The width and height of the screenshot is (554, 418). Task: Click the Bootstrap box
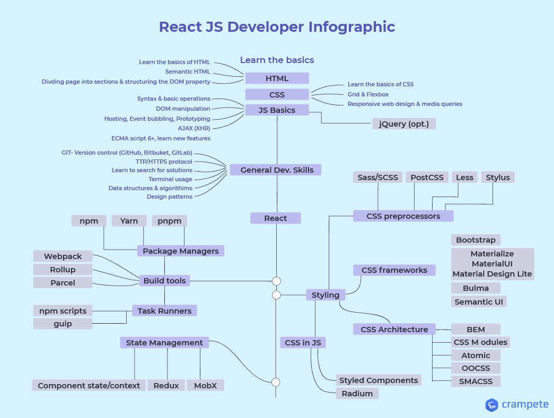tap(476, 240)
